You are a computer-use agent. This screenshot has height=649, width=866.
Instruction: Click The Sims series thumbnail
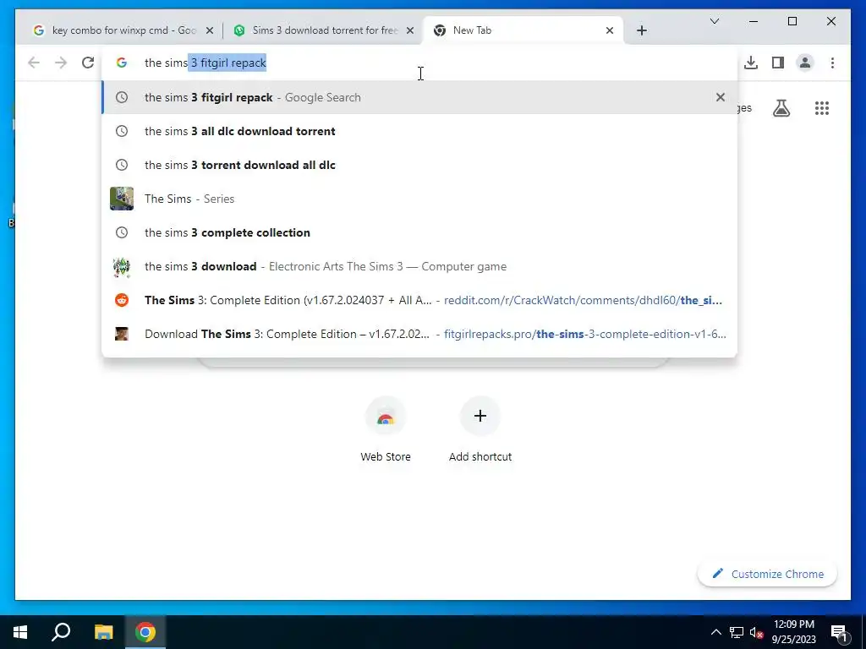click(x=122, y=199)
